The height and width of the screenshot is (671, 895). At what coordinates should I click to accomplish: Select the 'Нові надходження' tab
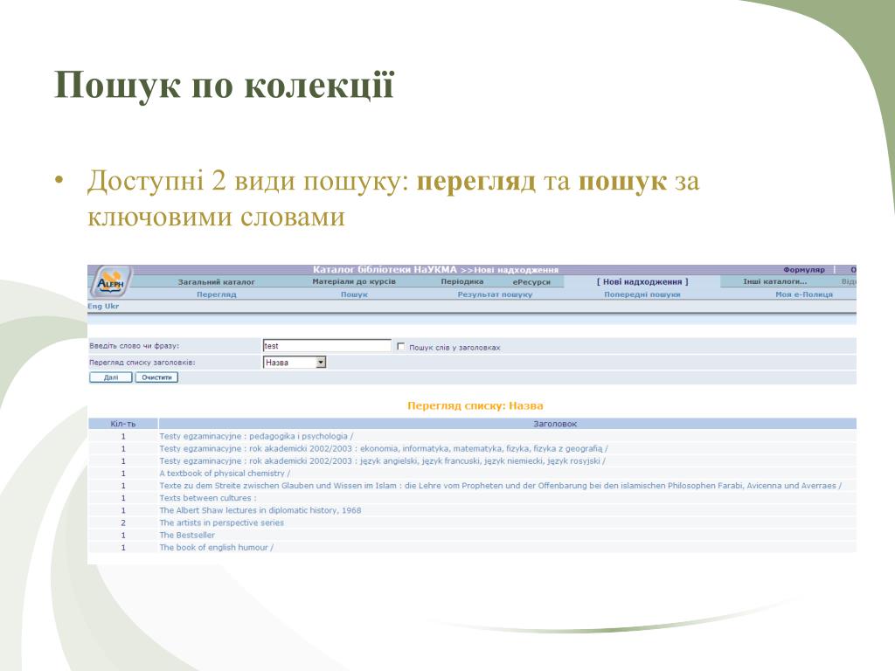(x=642, y=282)
